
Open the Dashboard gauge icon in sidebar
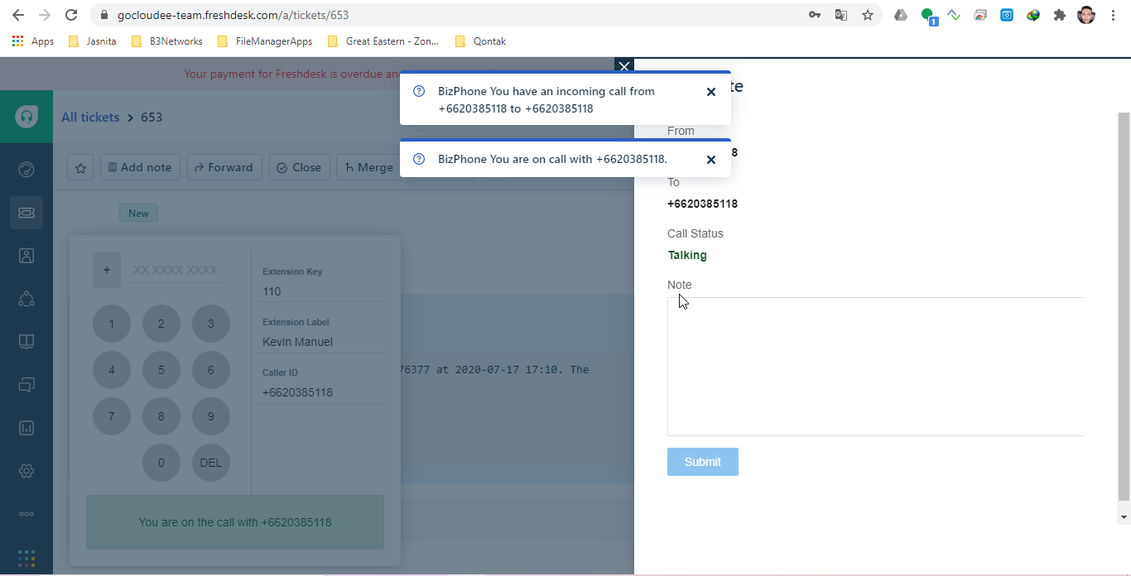[x=26, y=170]
